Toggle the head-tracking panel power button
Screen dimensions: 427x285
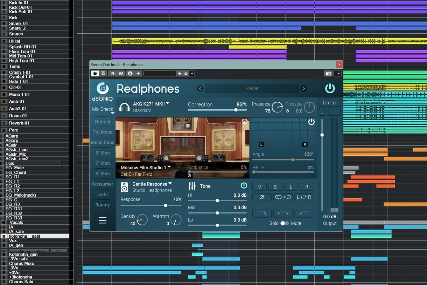[311, 122]
